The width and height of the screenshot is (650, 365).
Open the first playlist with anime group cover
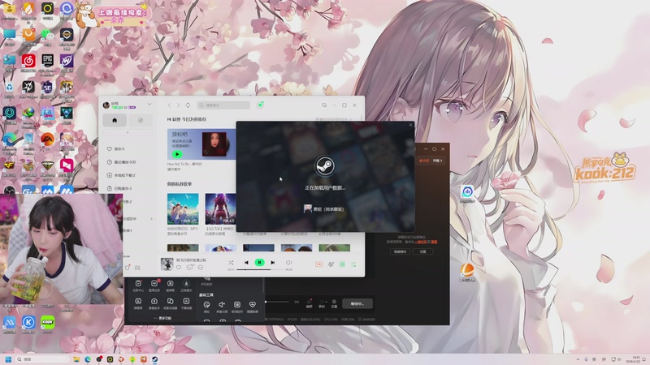pyautogui.click(x=183, y=209)
